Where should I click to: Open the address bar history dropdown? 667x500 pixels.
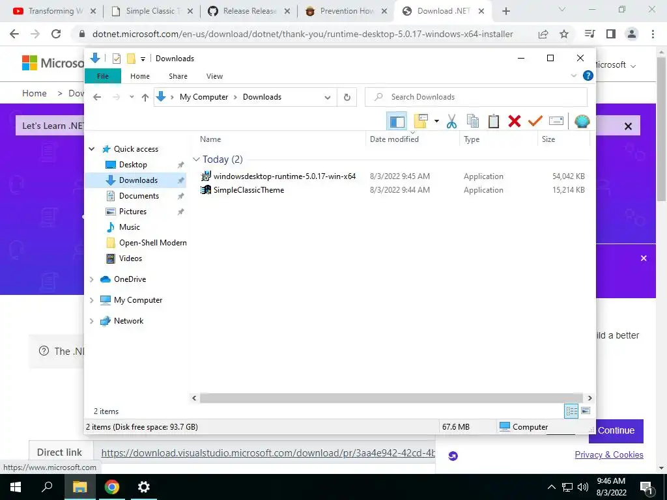(327, 98)
